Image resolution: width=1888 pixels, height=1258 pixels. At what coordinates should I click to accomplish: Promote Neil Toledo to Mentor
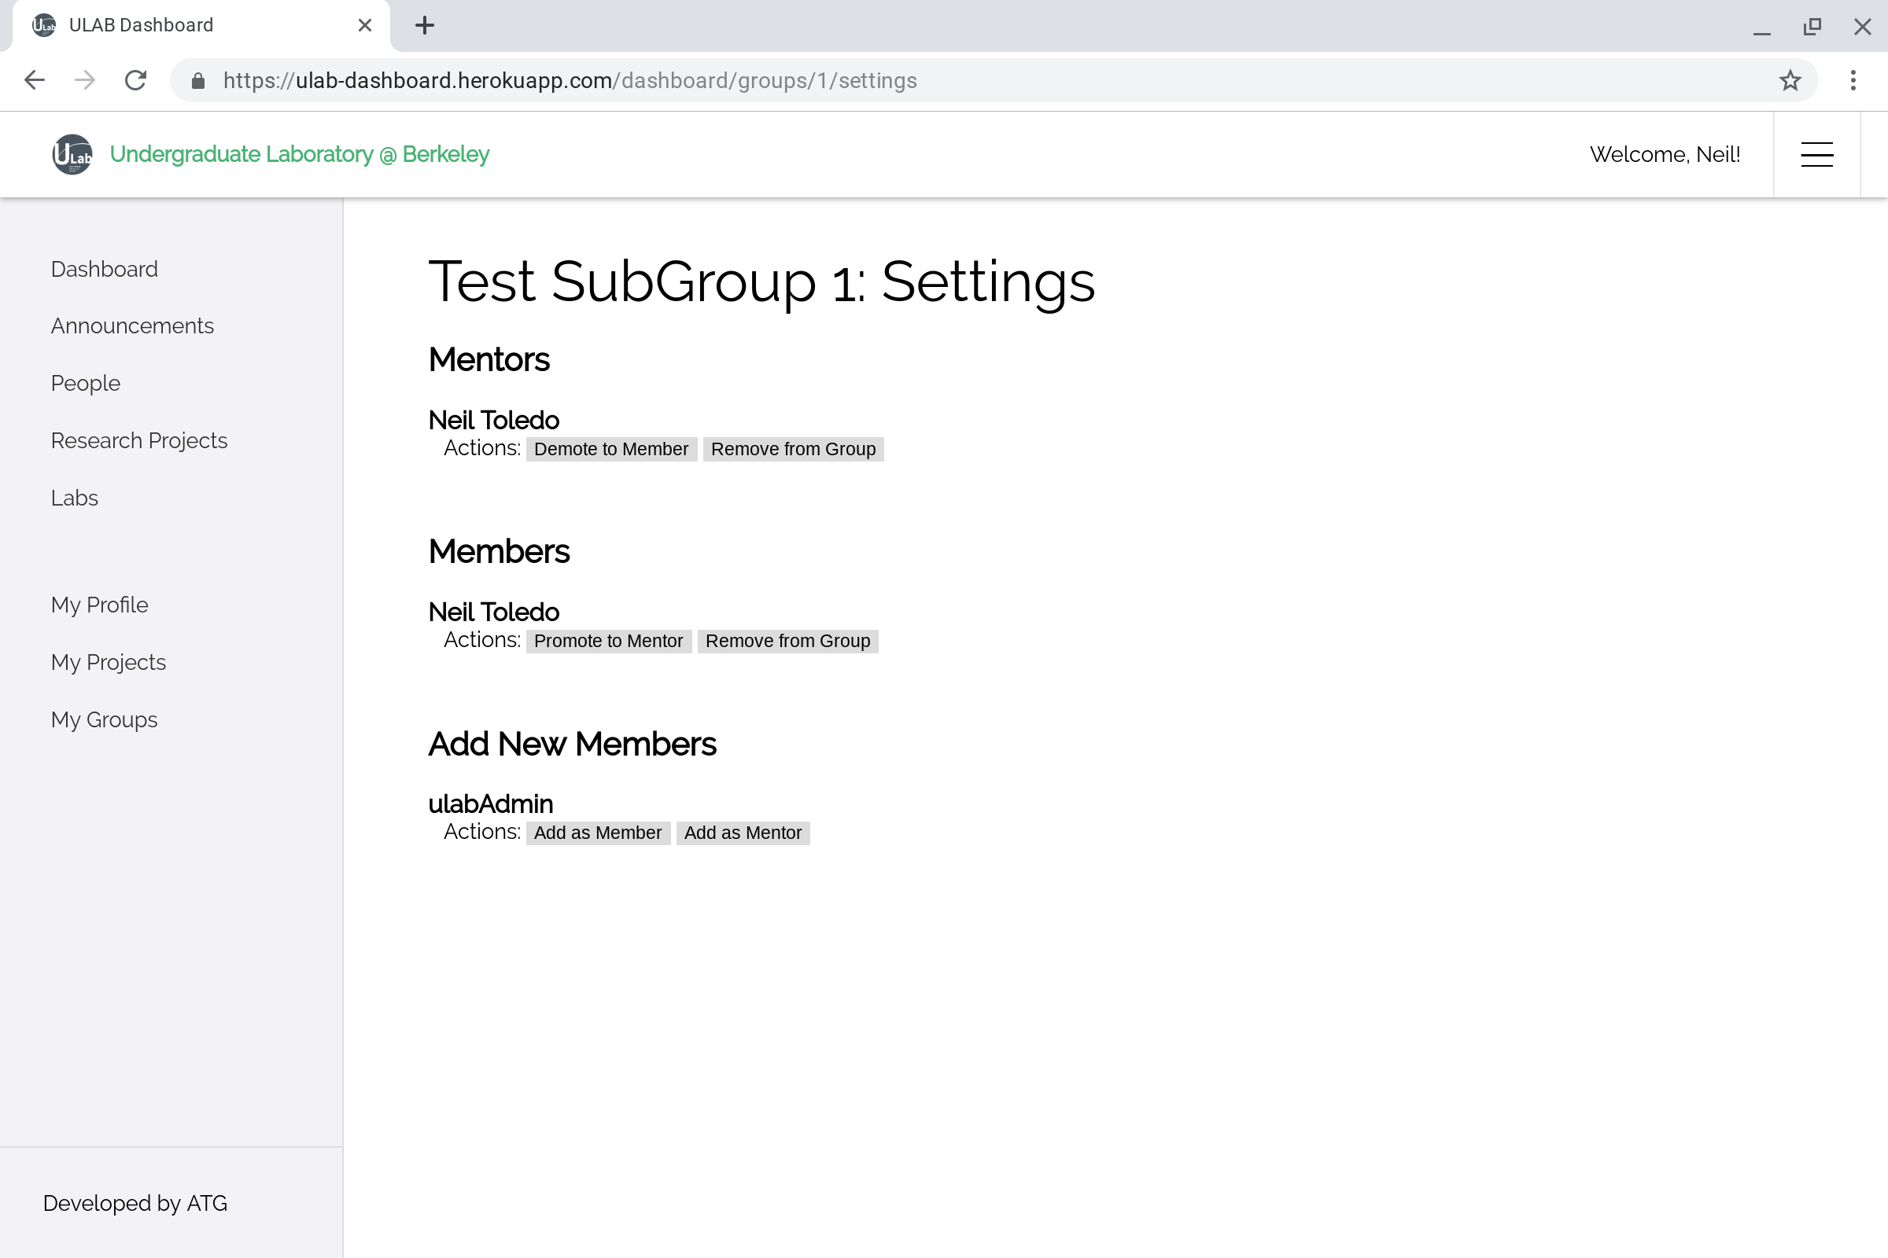click(x=608, y=641)
